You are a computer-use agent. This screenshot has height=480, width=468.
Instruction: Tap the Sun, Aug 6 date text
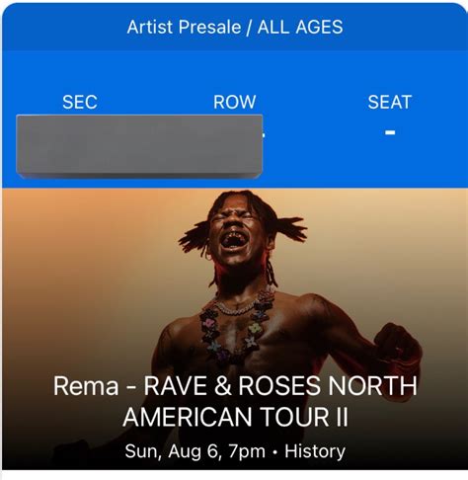tap(171, 451)
